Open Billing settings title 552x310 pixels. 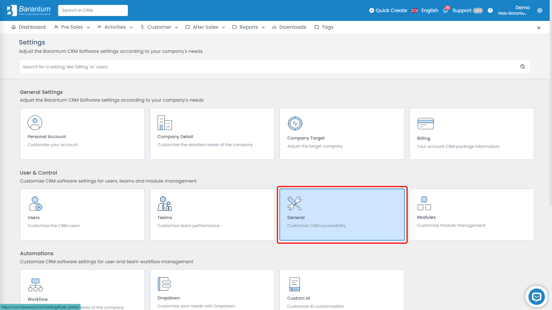423,138
